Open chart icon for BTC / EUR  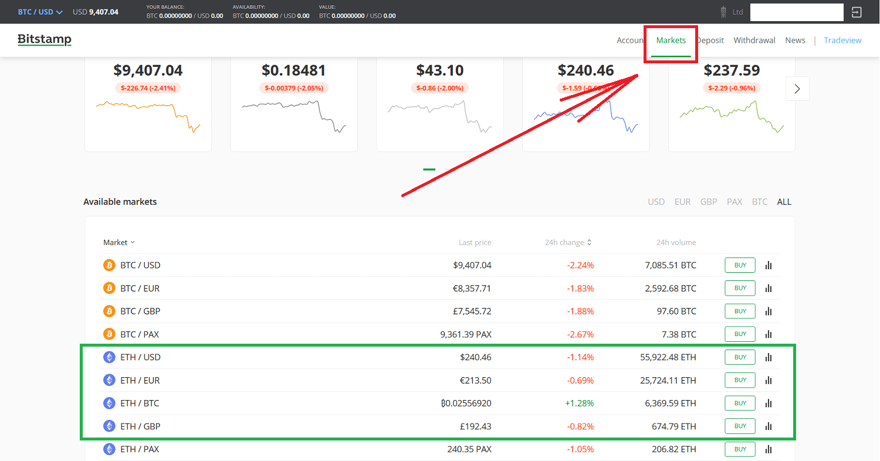click(769, 288)
